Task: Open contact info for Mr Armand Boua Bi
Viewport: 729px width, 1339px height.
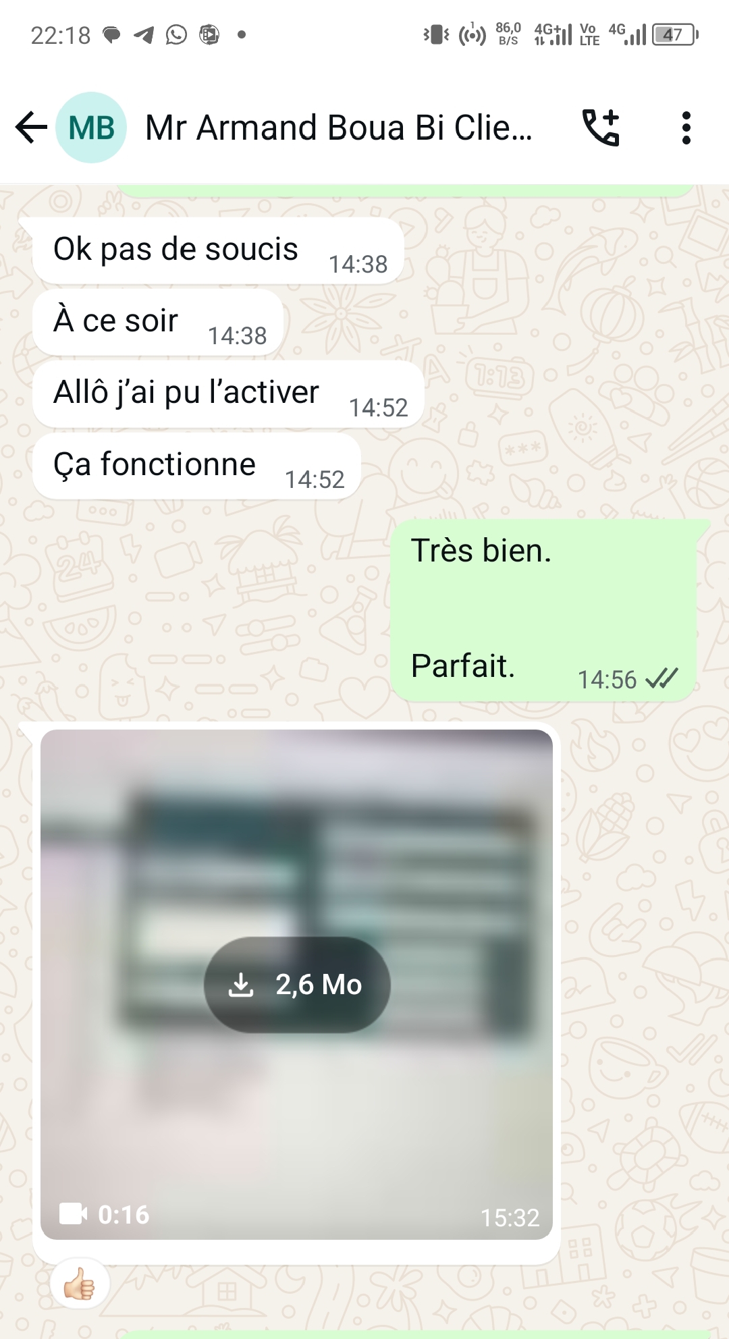Action: click(339, 128)
